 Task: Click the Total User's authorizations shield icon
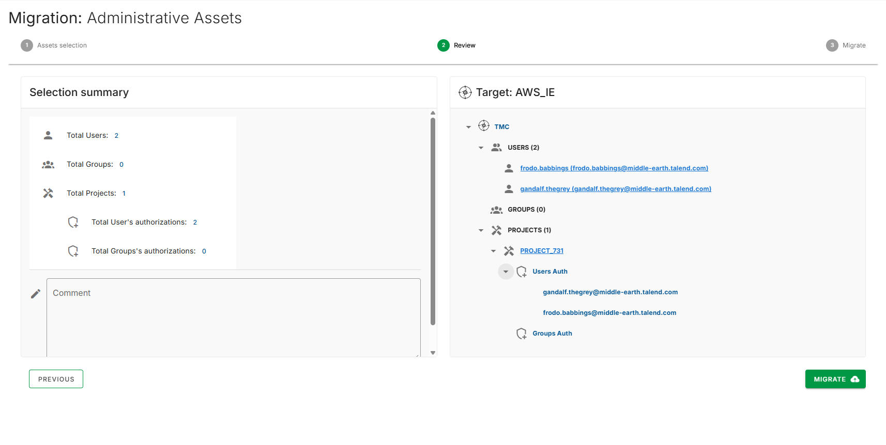[73, 222]
